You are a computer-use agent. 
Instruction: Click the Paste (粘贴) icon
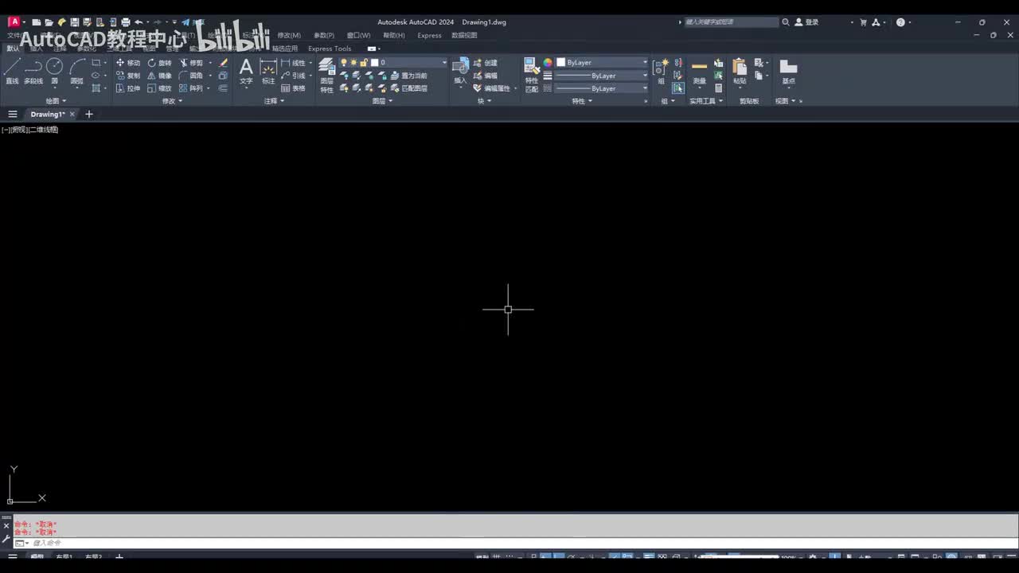740,71
